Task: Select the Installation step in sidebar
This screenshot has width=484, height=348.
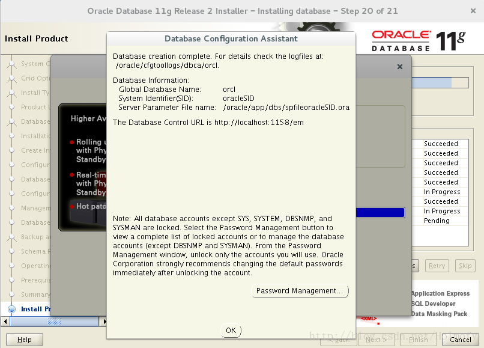Action: pos(35,136)
